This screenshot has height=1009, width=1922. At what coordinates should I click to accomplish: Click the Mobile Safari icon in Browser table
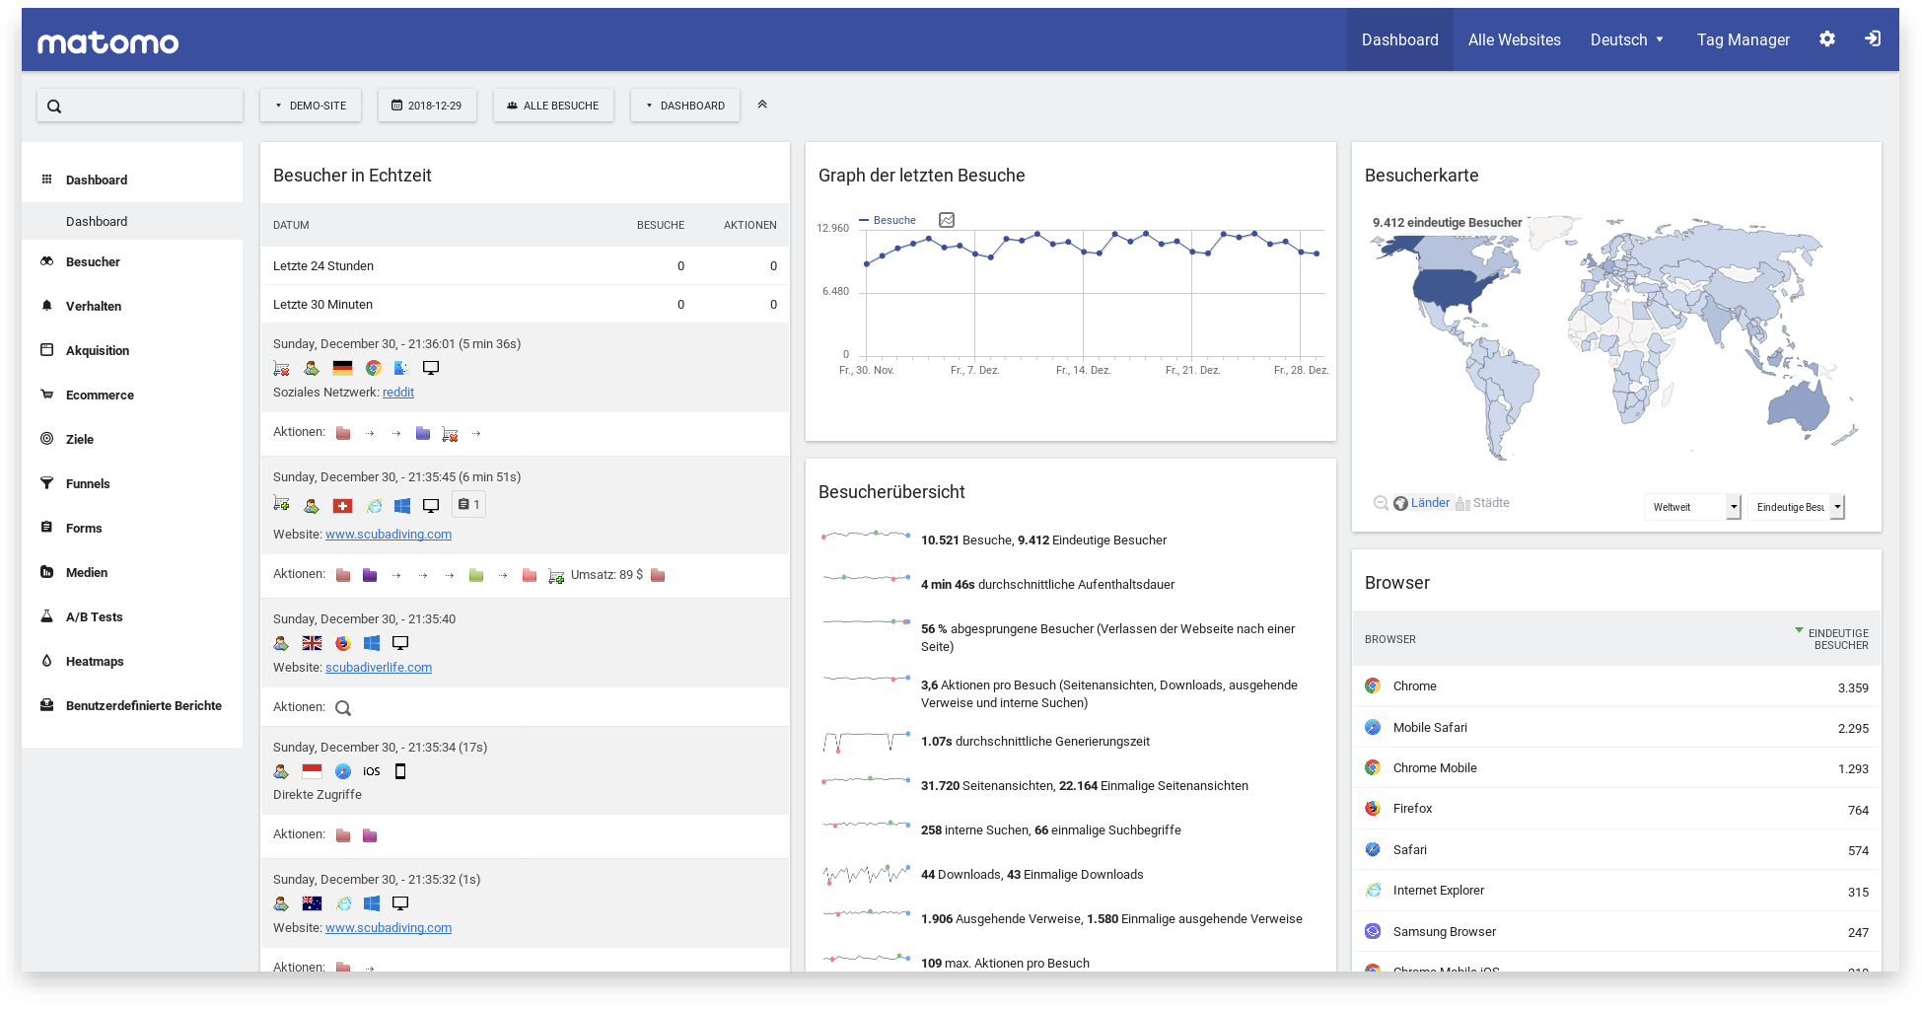(x=1373, y=727)
